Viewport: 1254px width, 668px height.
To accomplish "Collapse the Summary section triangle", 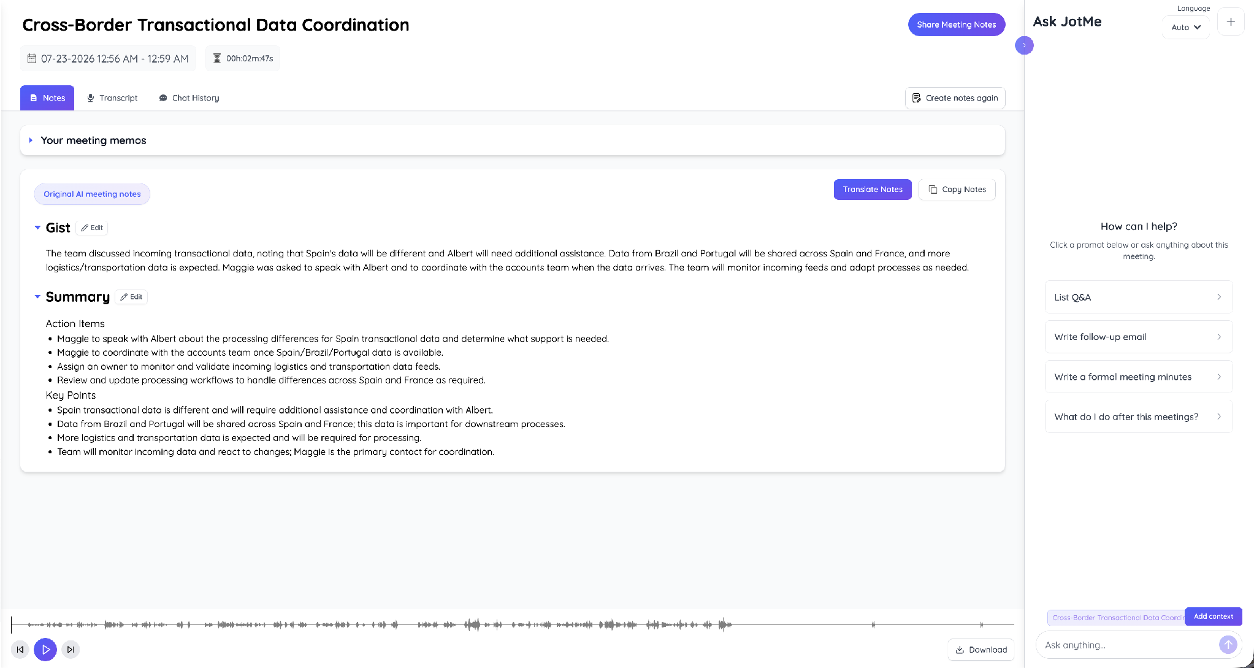I will 37,297.
